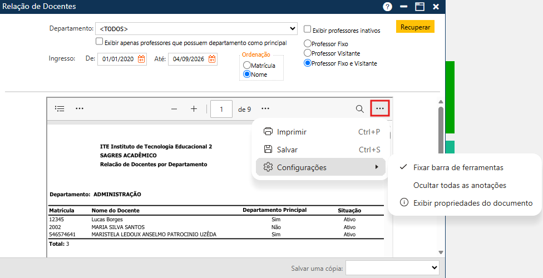Maximize the Relação de Docentes window

point(419,7)
